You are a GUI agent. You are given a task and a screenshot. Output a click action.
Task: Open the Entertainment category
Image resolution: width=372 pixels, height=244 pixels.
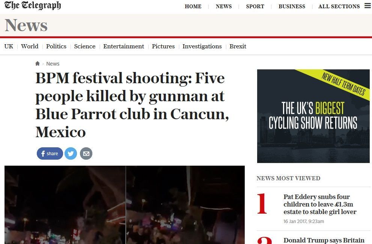point(123,46)
